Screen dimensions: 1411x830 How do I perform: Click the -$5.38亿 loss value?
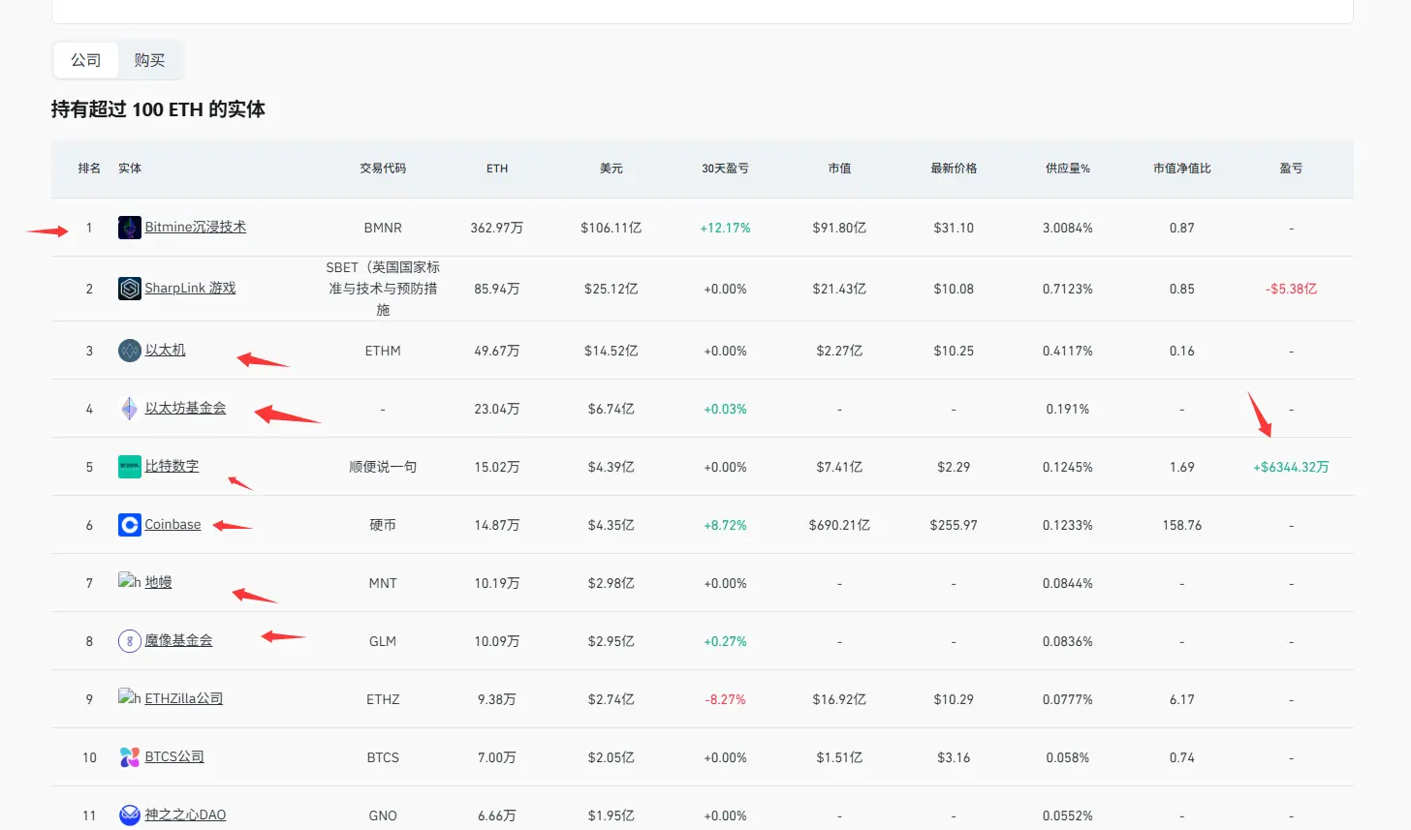(x=1291, y=289)
